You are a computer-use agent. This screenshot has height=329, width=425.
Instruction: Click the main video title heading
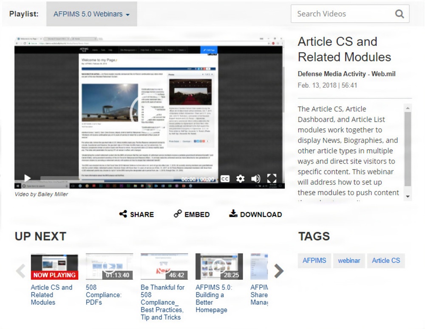(344, 49)
